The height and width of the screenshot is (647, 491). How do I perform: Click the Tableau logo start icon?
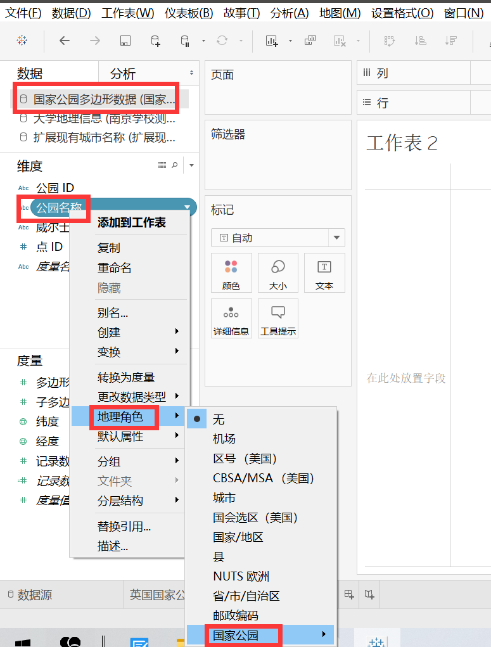[x=22, y=40]
